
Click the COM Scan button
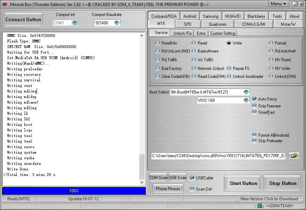[158, 178]
